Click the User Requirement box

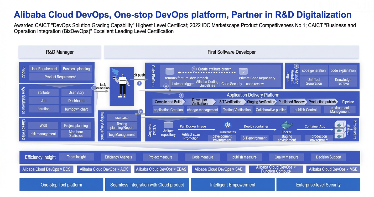[44, 69]
